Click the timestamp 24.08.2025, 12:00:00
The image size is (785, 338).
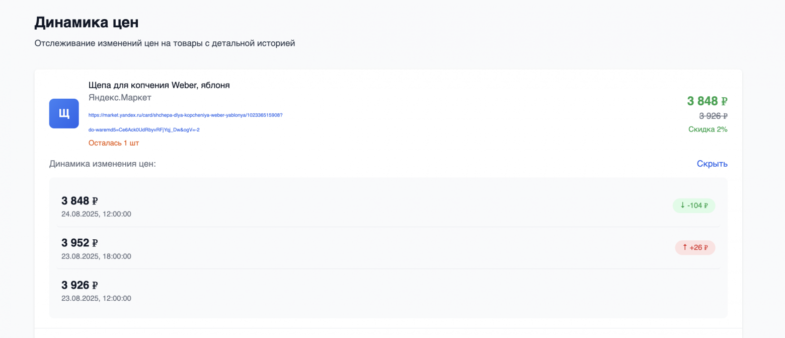click(x=96, y=214)
